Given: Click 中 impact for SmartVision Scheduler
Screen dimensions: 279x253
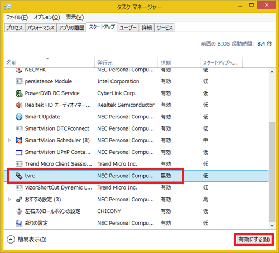Looking at the screenshot, I should (205, 140).
